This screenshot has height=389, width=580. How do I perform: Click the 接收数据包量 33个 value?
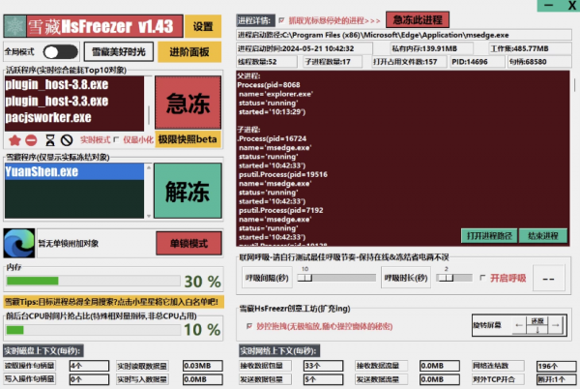(323, 366)
